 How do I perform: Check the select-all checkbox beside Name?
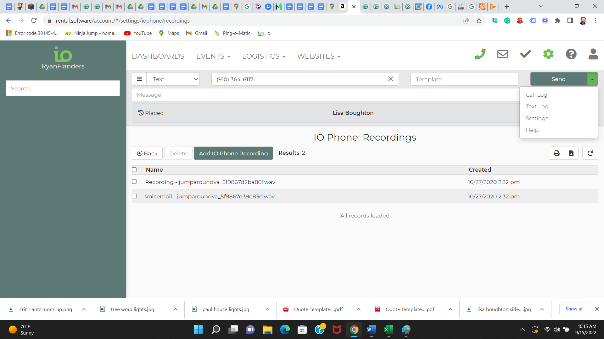pyautogui.click(x=134, y=170)
